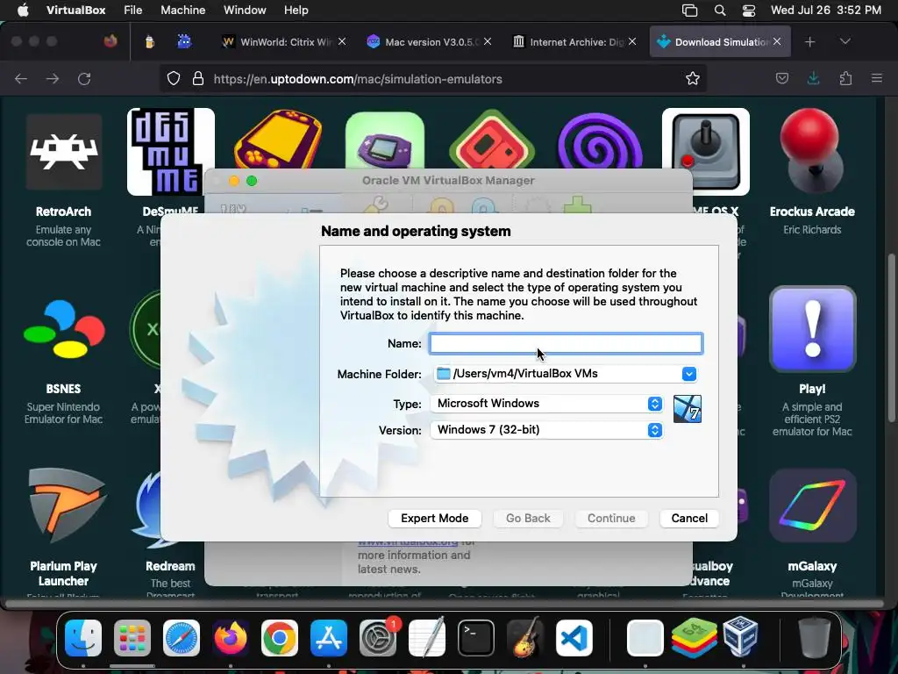898x674 pixels.
Task: Open the File menu
Action: [133, 11]
